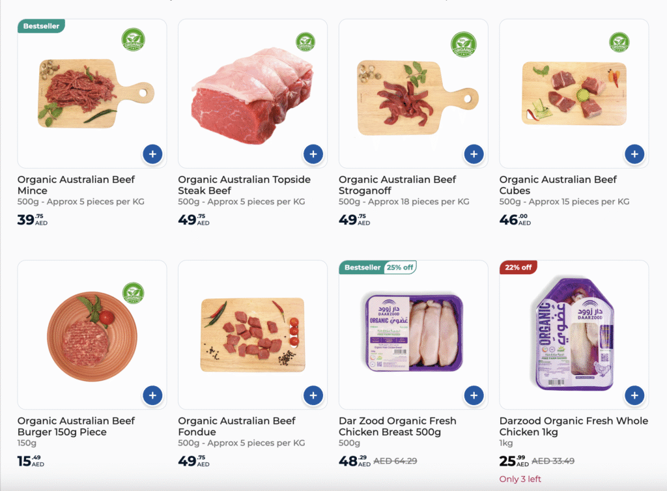Click organic badge on Beef Mince card
The width and height of the screenshot is (667, 491).
[x=133, y=40]
